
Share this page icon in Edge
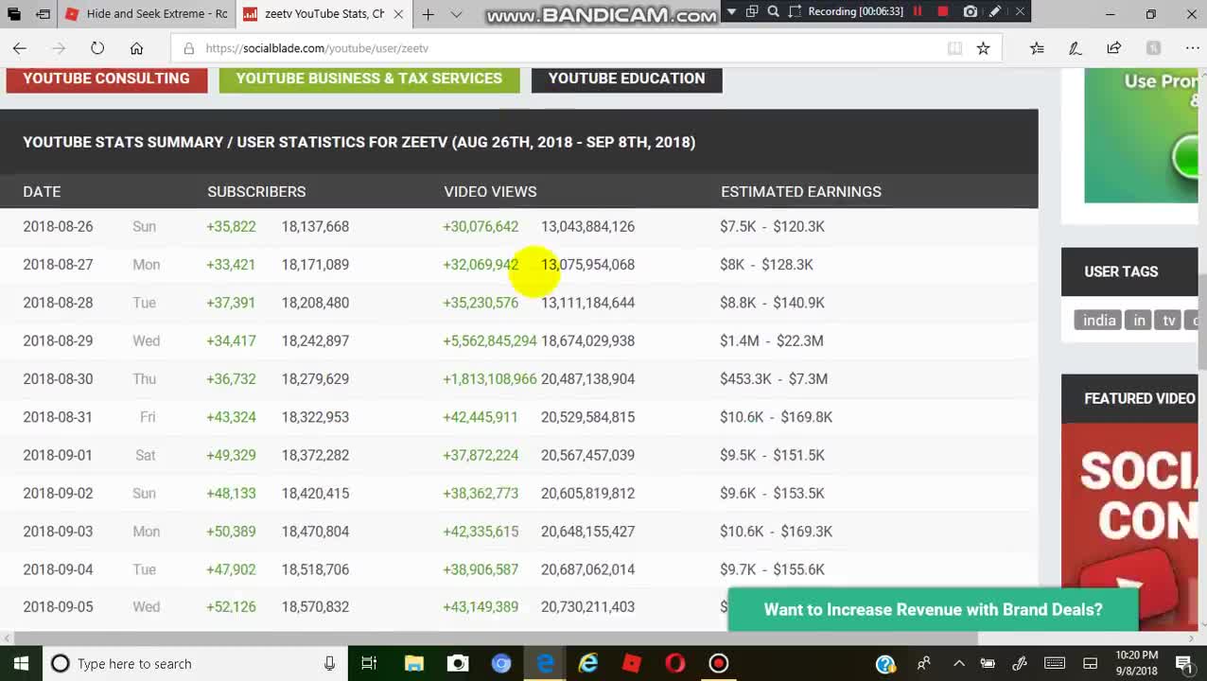coord(1114,48)
